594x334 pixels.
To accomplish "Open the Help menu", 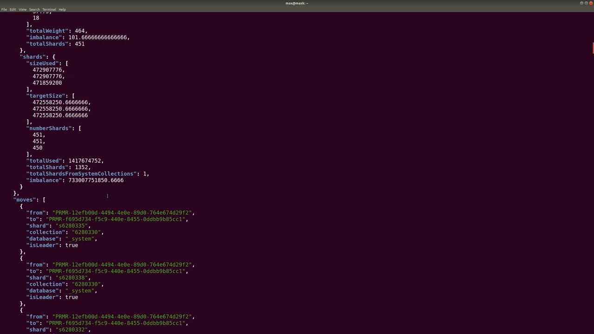I will click(62, 9).
